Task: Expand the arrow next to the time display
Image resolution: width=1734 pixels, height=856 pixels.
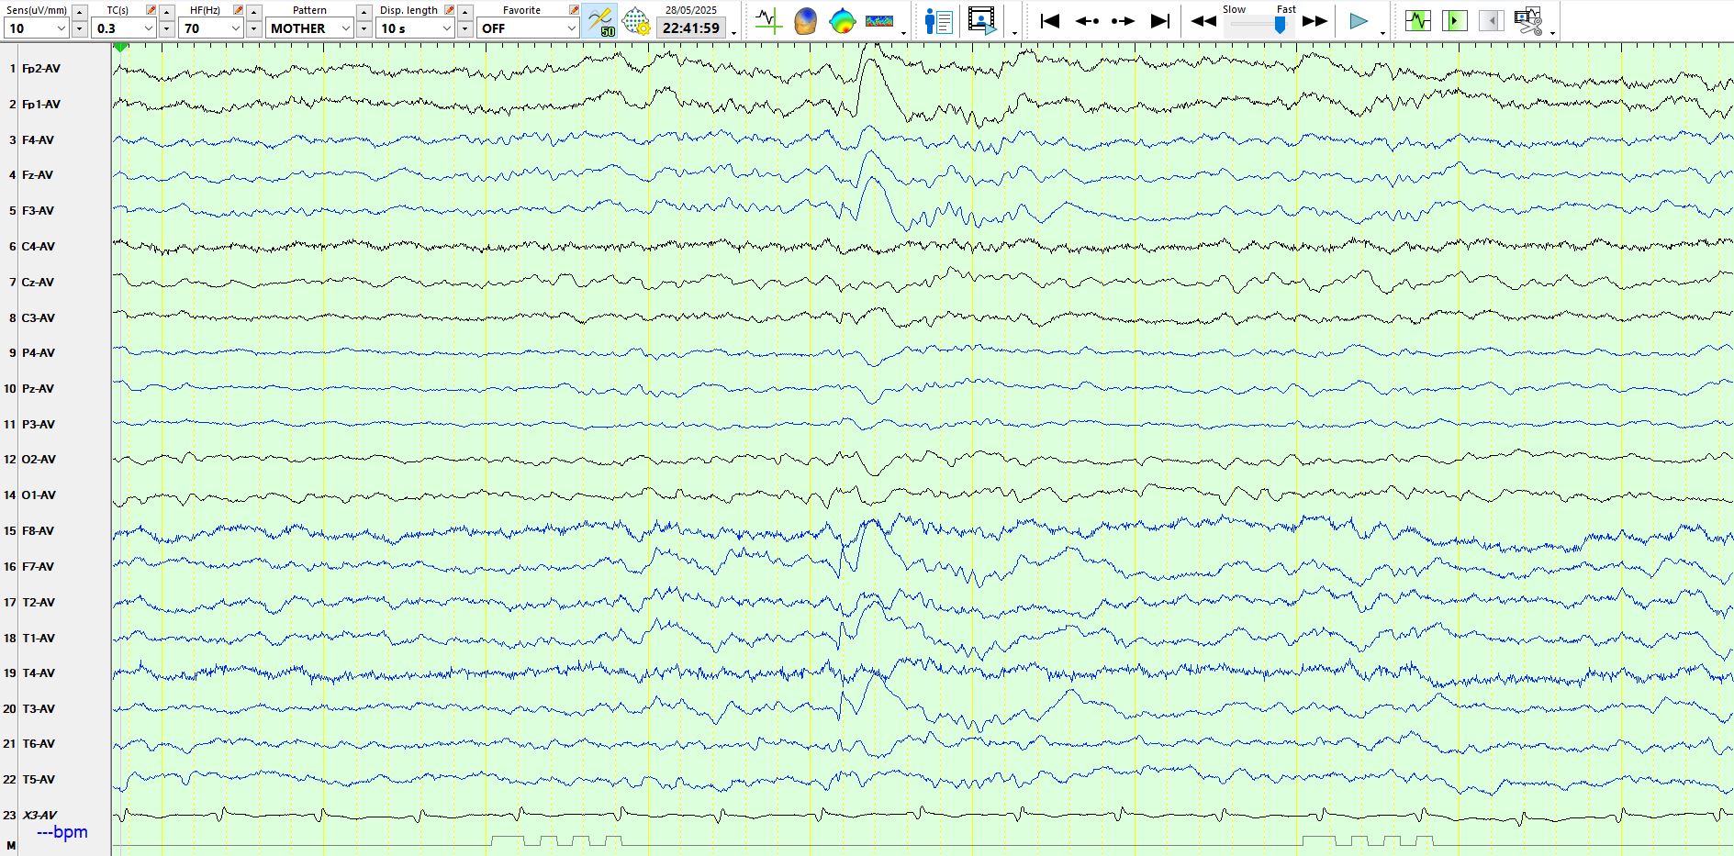Action: [733, 33]
